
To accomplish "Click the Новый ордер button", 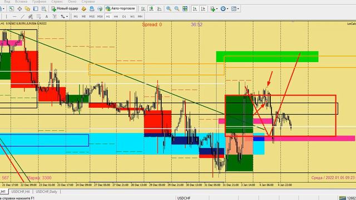I will [x=65, y=9].
